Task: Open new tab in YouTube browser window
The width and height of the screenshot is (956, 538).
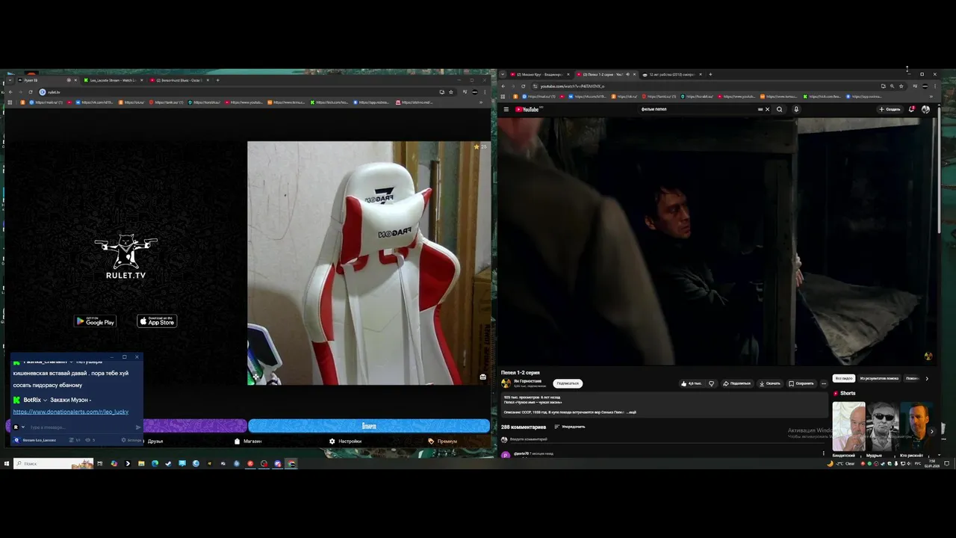Action: [710, 74]
